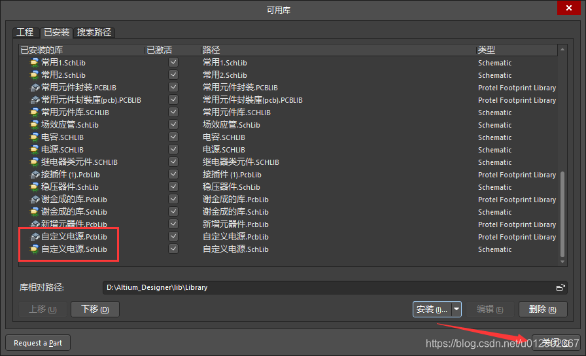586x356 pixels.
Task: Disable the 稳压器件.SchLib activated checkbox
Action: click(173, 187)
